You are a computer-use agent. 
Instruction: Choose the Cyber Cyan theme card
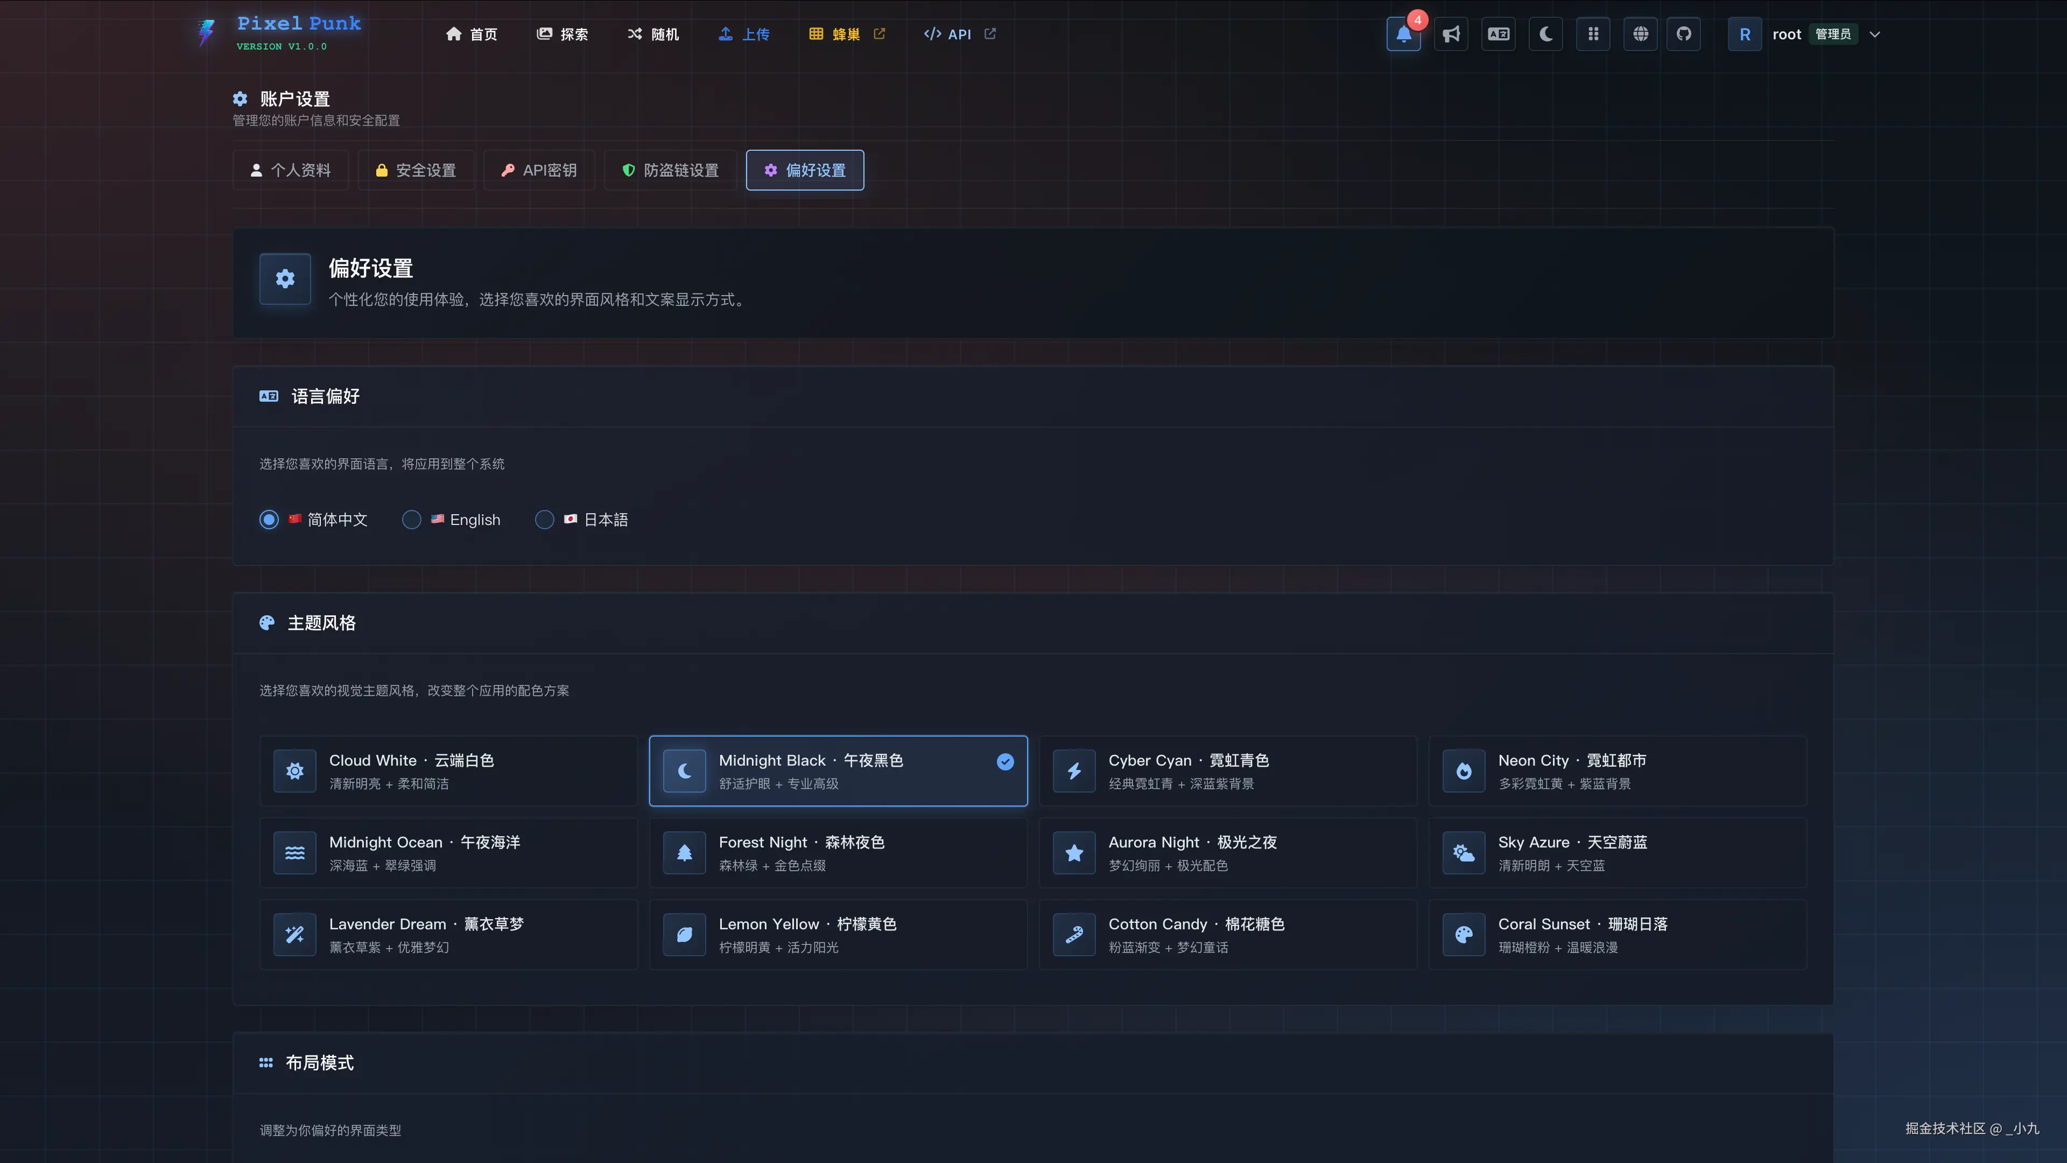click(x=1228, y=770)
